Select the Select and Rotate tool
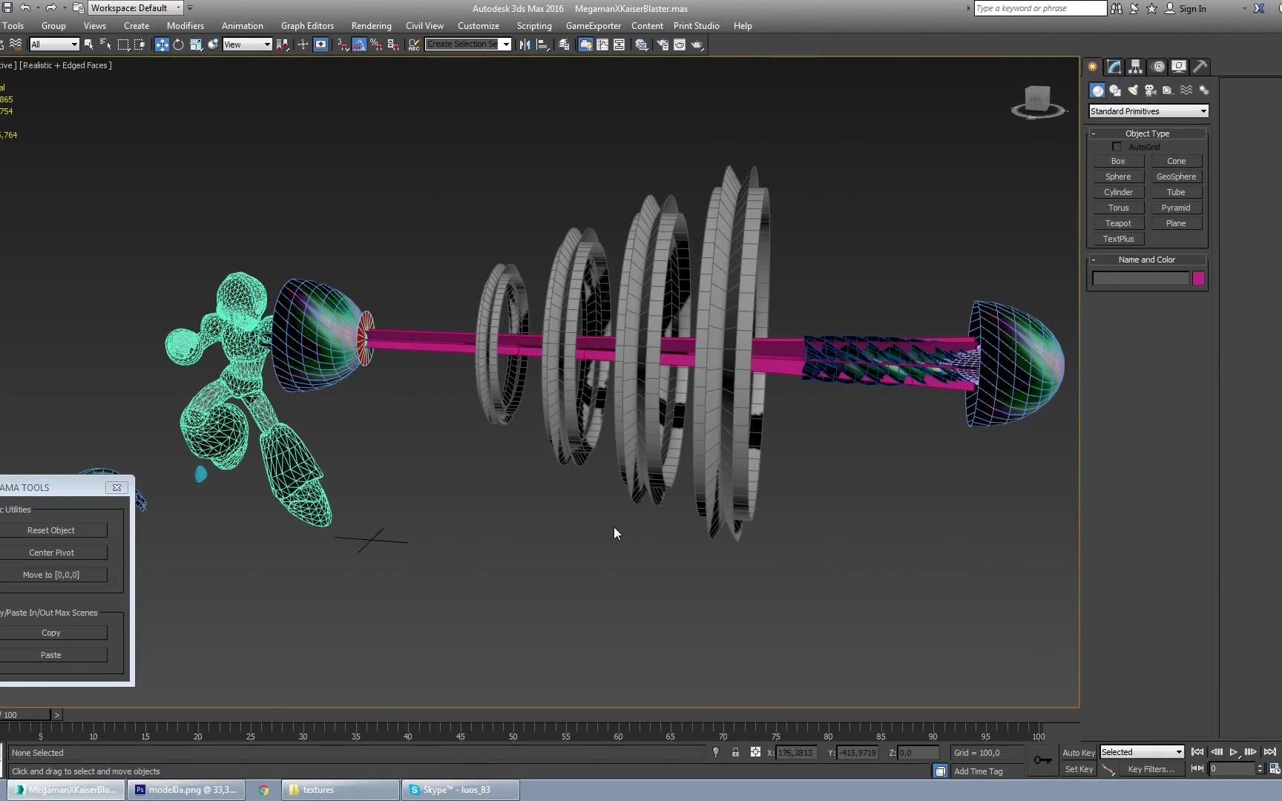The height and width of the screenshot is (801, 1282). pos(179,44)
